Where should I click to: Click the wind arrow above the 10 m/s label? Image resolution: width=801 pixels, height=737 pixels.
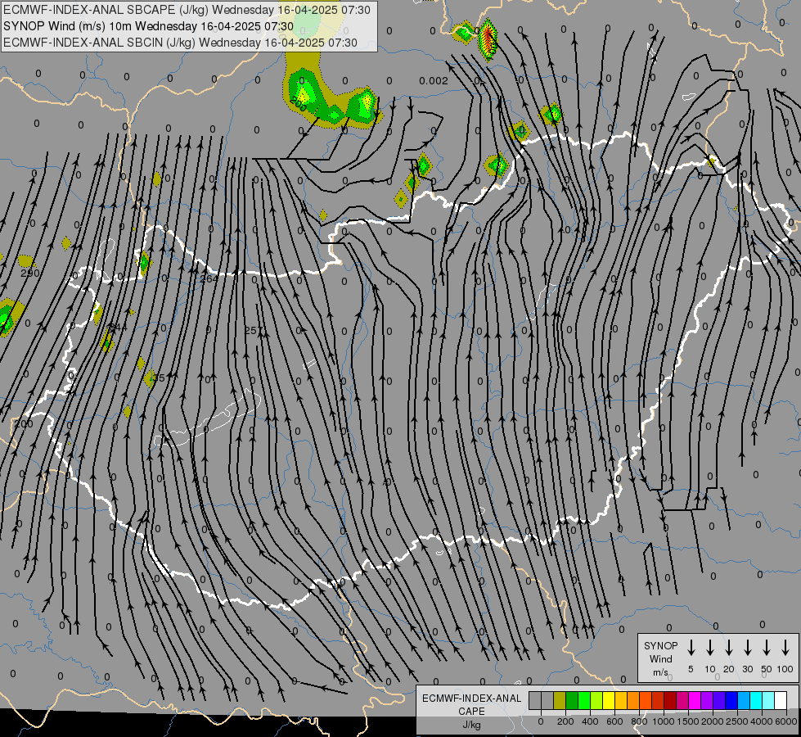(x=710, y=648)
